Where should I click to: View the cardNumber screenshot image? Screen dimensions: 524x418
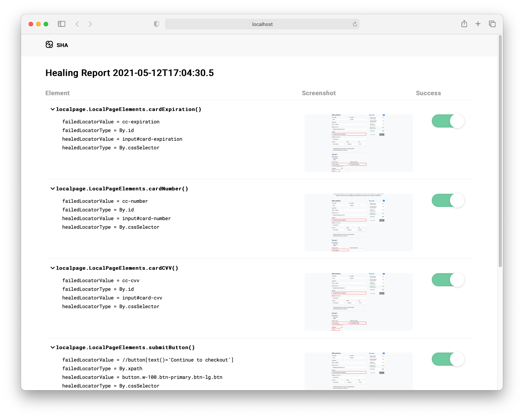point(358,222)
